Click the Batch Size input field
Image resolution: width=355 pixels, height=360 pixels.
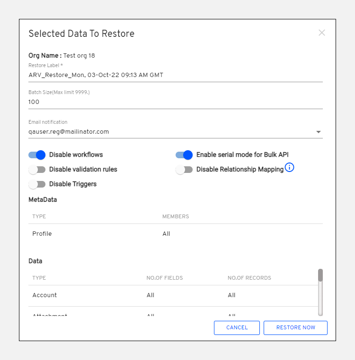(175, 102)
